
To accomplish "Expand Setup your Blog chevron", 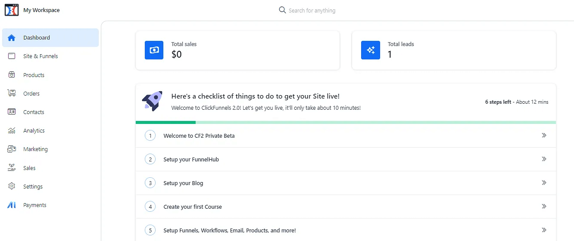I will coord(544,182).
